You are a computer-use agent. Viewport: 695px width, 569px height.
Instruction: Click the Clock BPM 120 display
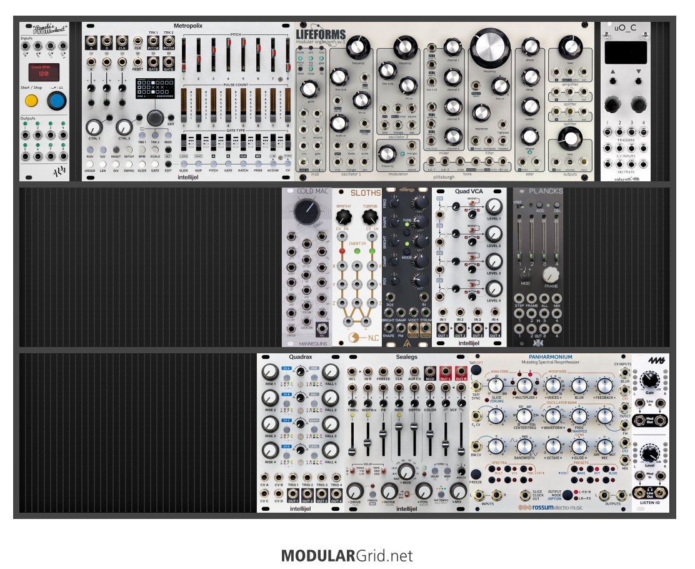coord(44,72)
